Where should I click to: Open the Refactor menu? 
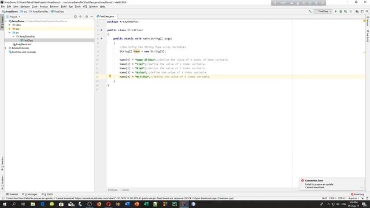tap(54, 6)
